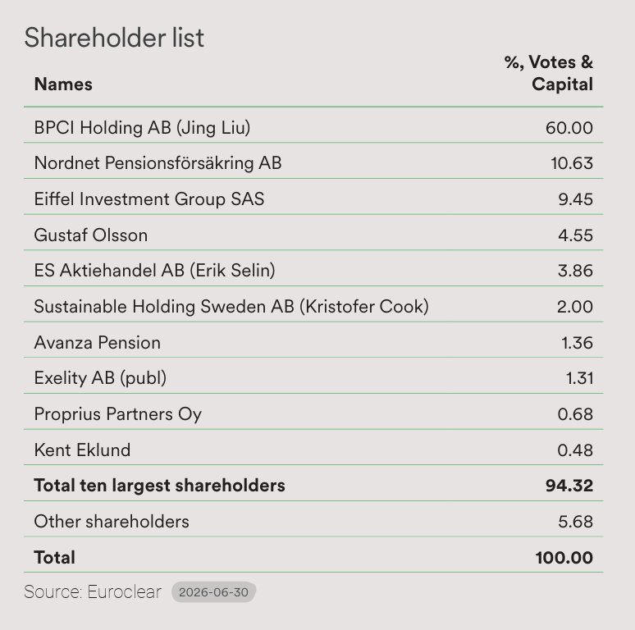Viewport: 635px width, 630px height.
Task: Select the Avanza Pension entry
Action: click(x=97, y=343)
